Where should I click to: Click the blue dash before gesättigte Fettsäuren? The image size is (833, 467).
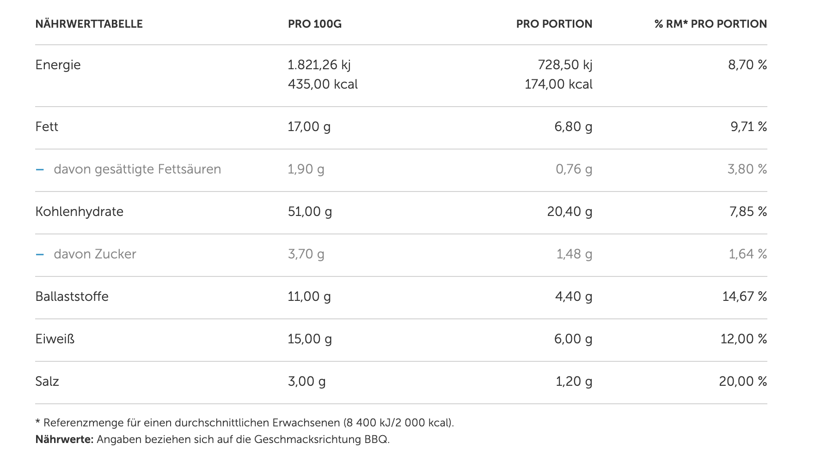tap(40, 169)
